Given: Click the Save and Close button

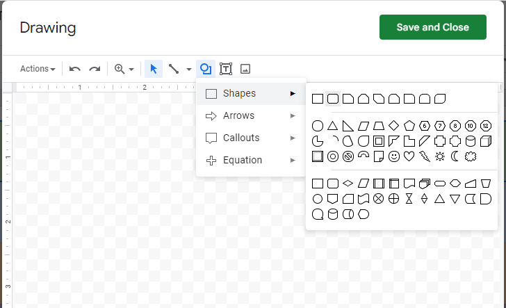Looking at the screenshot, I should pos(432,27).
